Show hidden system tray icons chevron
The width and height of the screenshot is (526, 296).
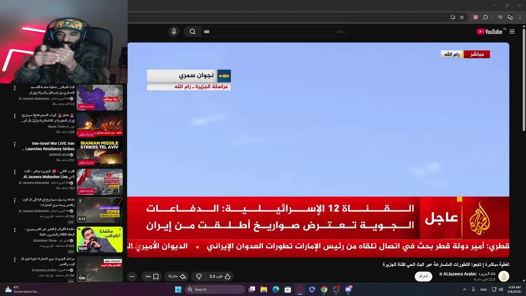pos(465,289)
